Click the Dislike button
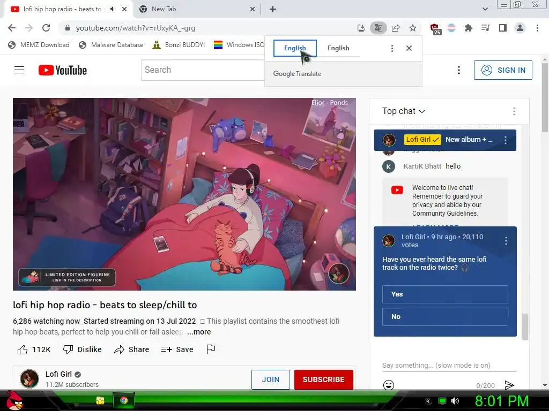Screen dimensions: 549x411 (82, 349)
